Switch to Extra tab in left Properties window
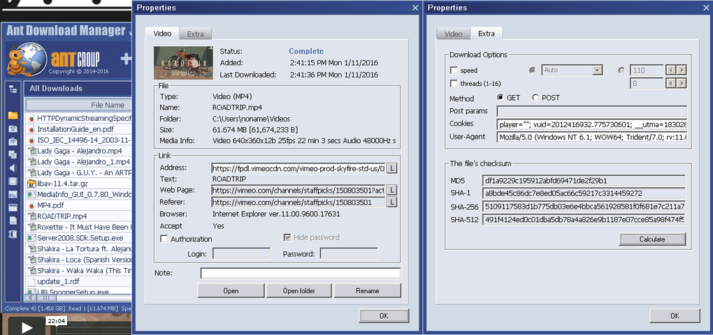Viewport: 713px width, 335px height. (x=196, y=34)
